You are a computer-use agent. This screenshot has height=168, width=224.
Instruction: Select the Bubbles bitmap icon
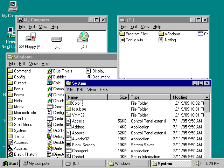[x=50, y=77]
